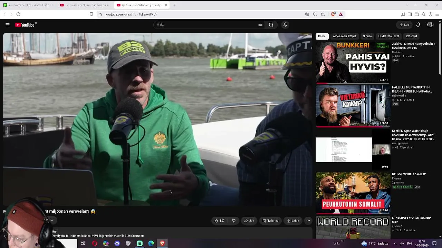Screen dimensions: 442x248
Task: Show hidden system tray icons
Action: (395, 244)
